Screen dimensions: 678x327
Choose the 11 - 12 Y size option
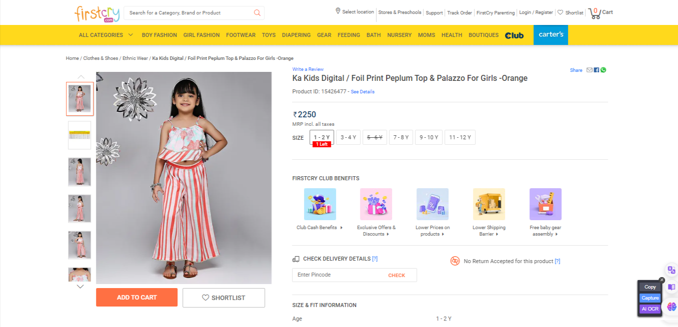click(x=460, y=137)
